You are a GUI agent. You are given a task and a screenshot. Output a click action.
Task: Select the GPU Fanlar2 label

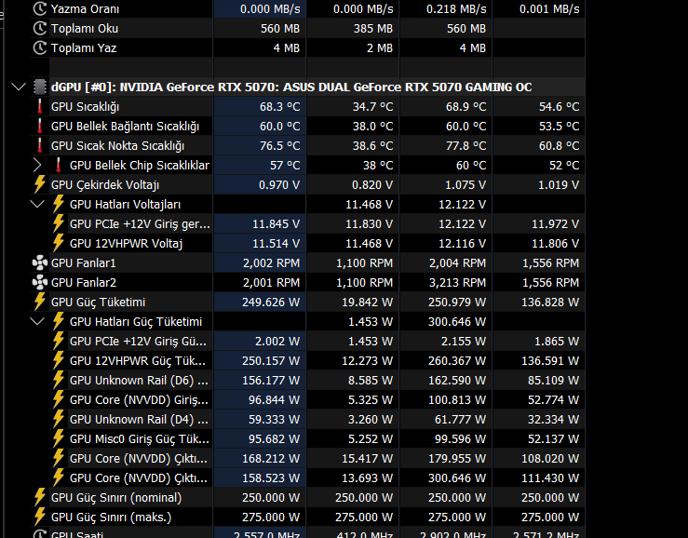click(x=84, y=283)
